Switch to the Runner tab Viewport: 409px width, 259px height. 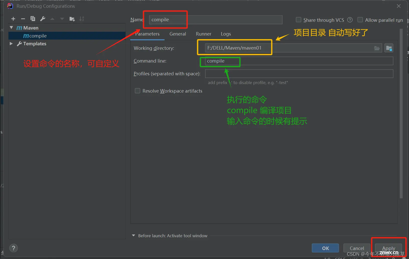click(204, 34)
